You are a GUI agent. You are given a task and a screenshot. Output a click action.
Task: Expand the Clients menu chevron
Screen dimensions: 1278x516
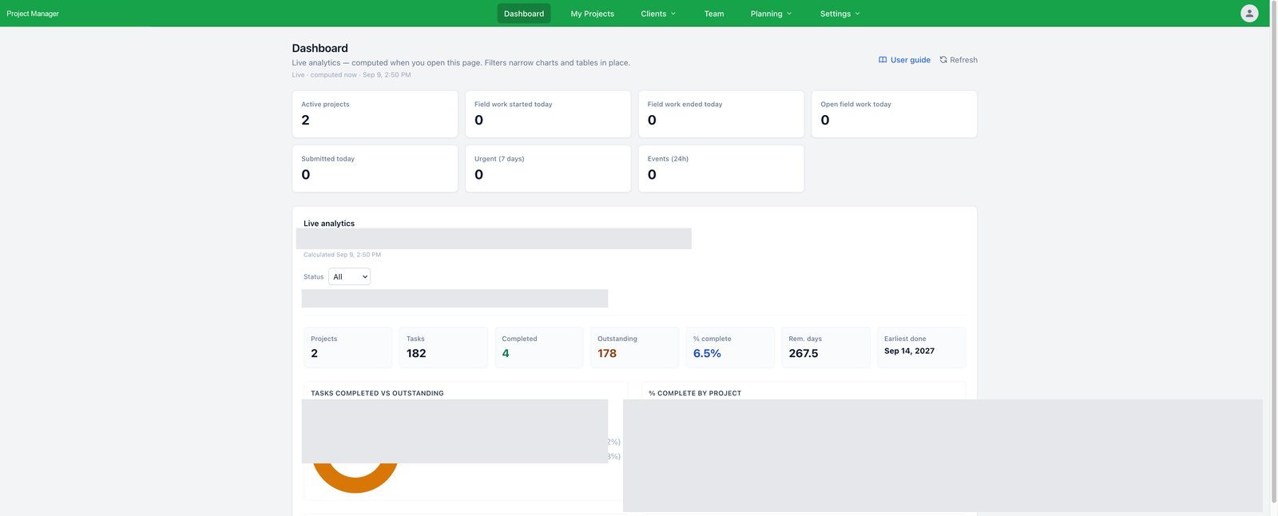click(x=673, y=14)
